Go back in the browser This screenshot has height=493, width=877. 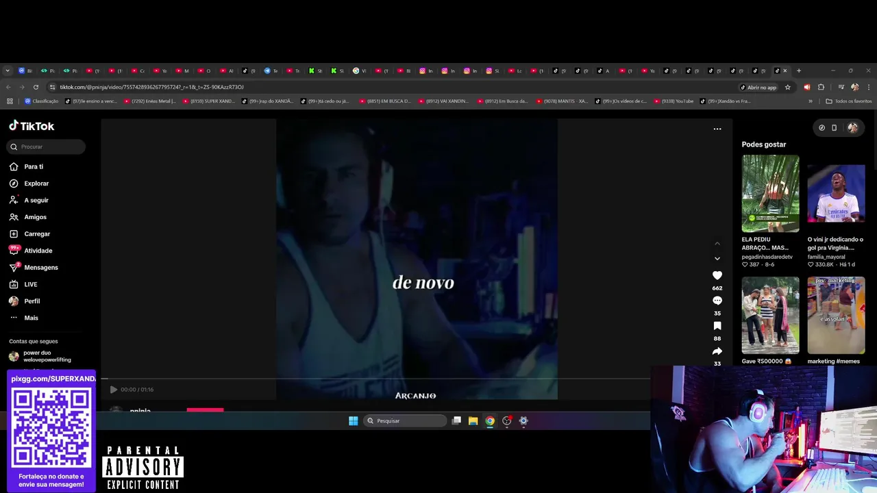click(x=8, y=87)
